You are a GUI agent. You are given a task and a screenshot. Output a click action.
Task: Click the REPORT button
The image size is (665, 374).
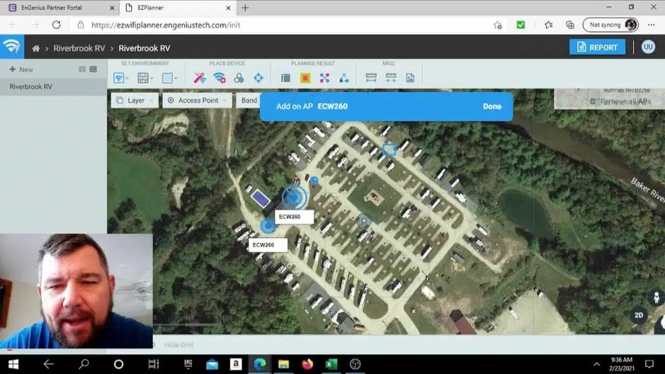click(x=597, y=47)
